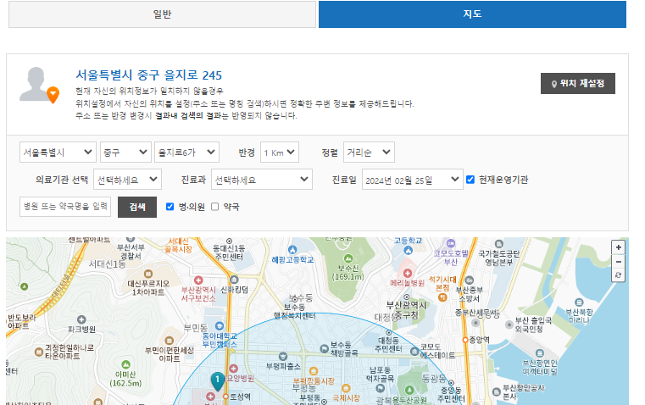Click the 이미산 mountain icon
This screenshot has width=645, height=405.
126,364
